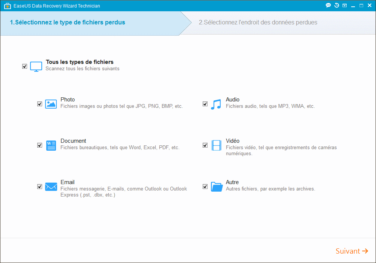376x263 pixels.
Task: Toggle the Audio checkbox
Action: [205, 104]
